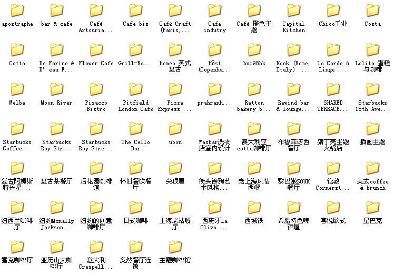
Task: Select the Pisacco Bistro folder icon
Action: click(x=96, y=89)
